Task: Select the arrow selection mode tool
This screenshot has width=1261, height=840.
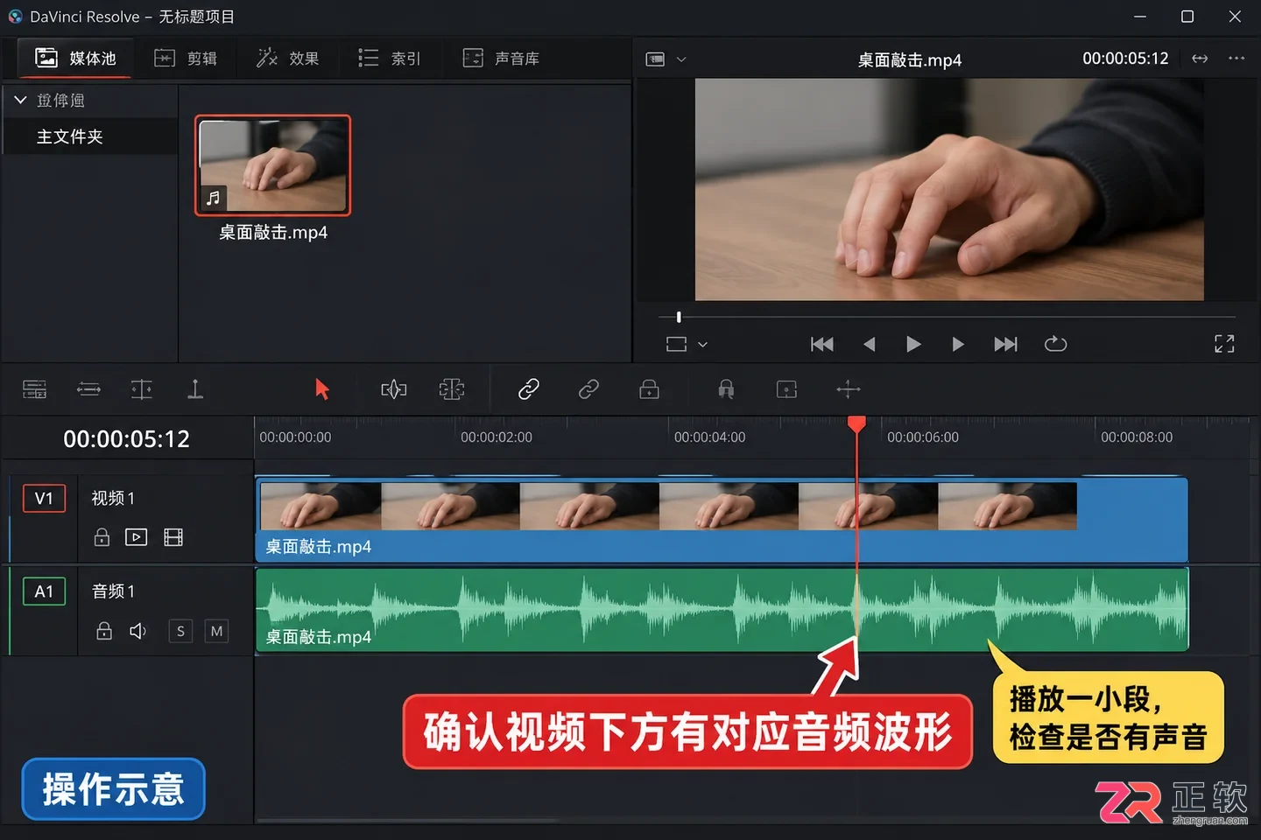Action: click(x=322, y=389)
